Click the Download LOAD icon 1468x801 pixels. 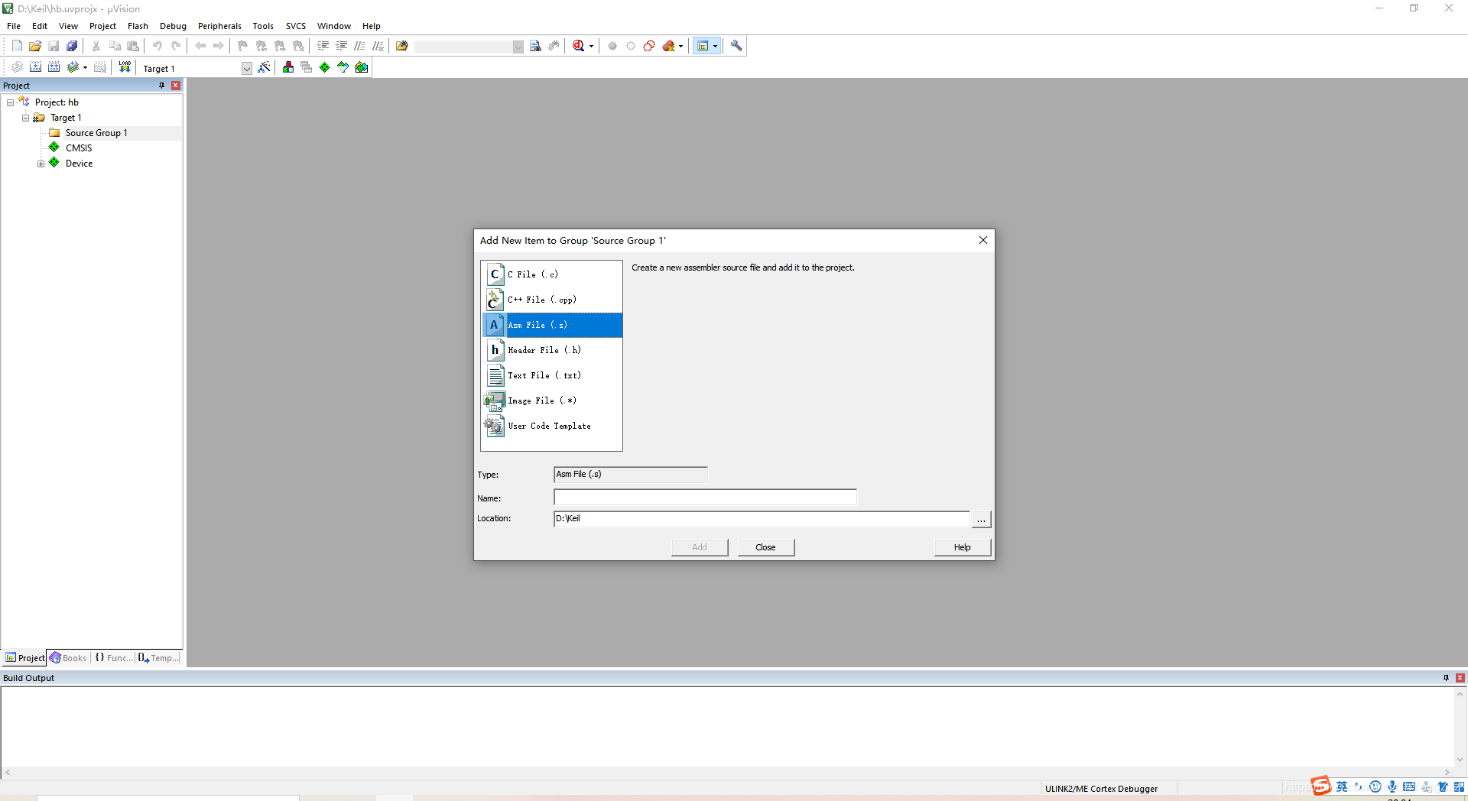[125, 67]
